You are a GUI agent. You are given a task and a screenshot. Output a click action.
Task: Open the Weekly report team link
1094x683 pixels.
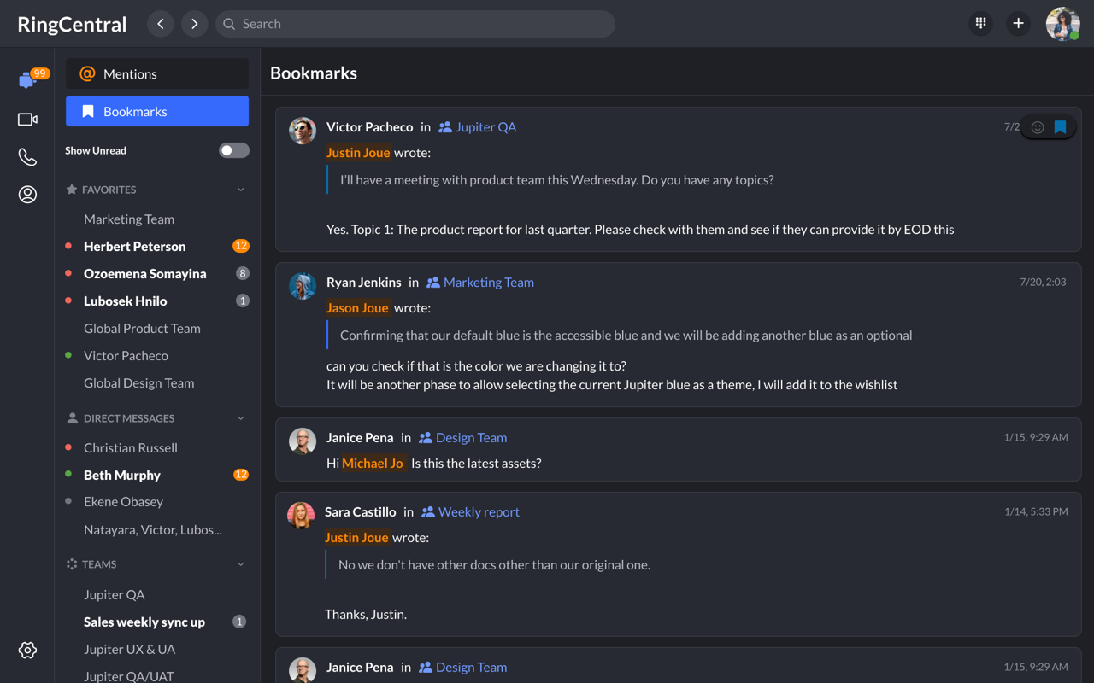coord(478,512)
